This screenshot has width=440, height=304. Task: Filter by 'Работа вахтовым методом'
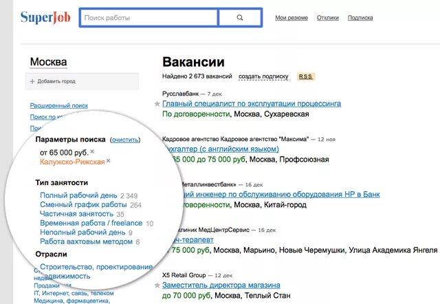[x=86, y=241]
